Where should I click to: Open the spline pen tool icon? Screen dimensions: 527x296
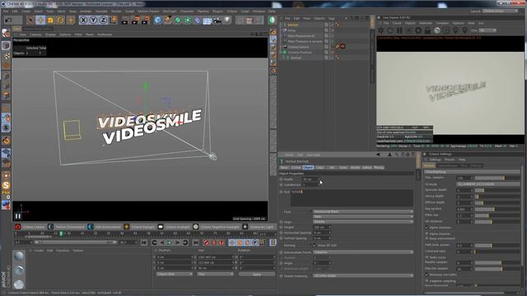pos(167,20)
